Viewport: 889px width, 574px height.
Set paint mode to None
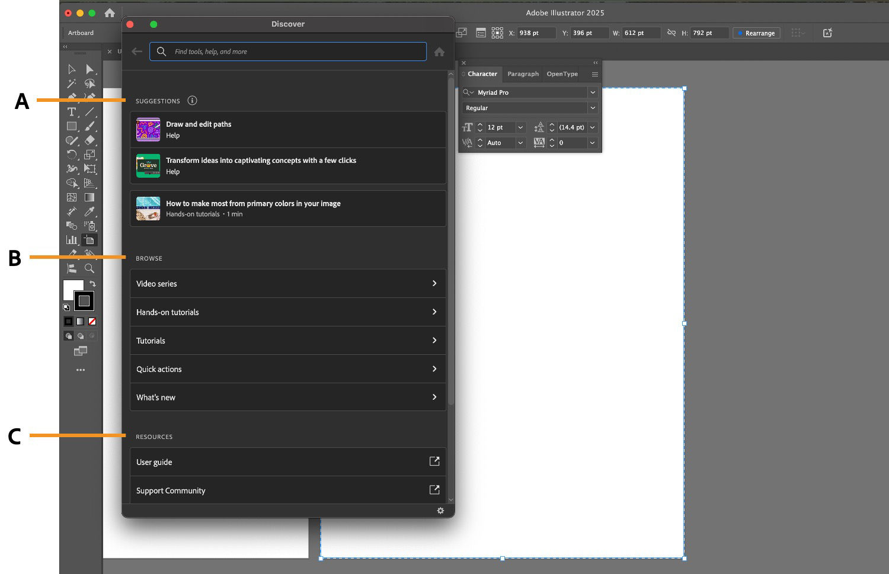click(92, 322)
